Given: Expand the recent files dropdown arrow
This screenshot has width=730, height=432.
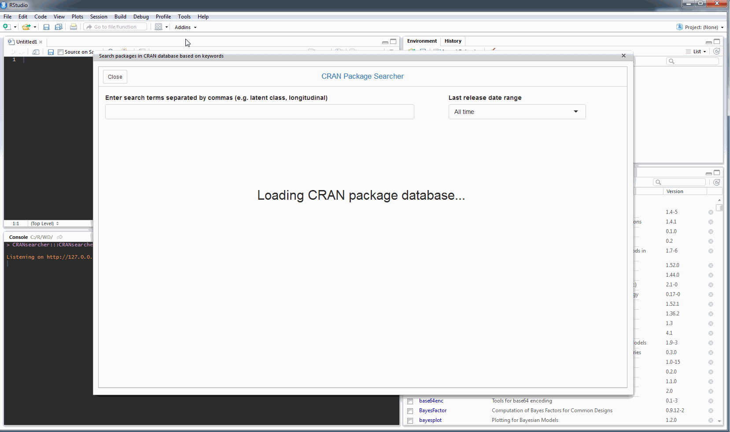Looking at the screenshot, I should pyautogui.click(x=35, y=27).
